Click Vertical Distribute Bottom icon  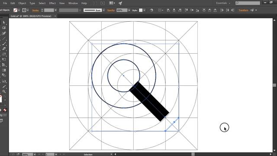(x=215, y=10)
